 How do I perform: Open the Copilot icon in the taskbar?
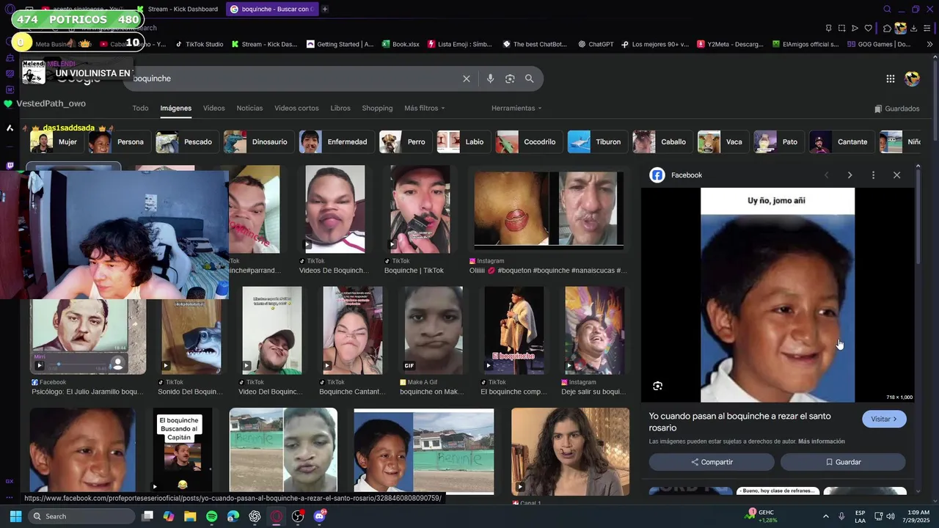(169, 516)
